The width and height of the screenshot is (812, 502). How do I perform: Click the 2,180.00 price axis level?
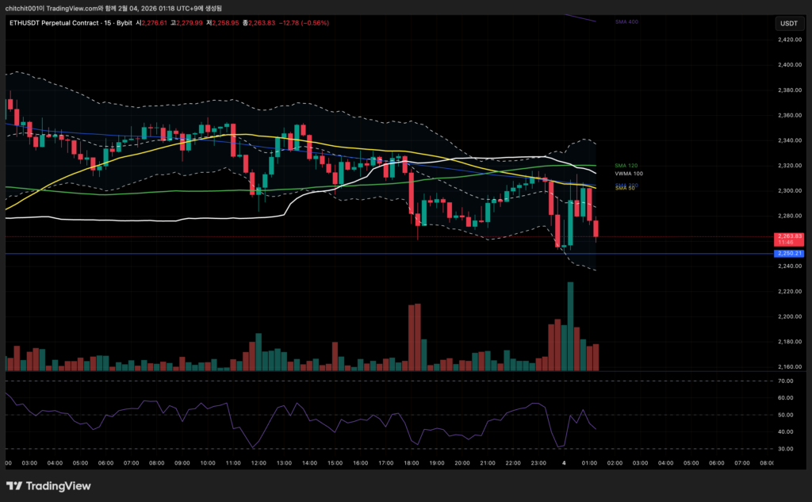787,342
